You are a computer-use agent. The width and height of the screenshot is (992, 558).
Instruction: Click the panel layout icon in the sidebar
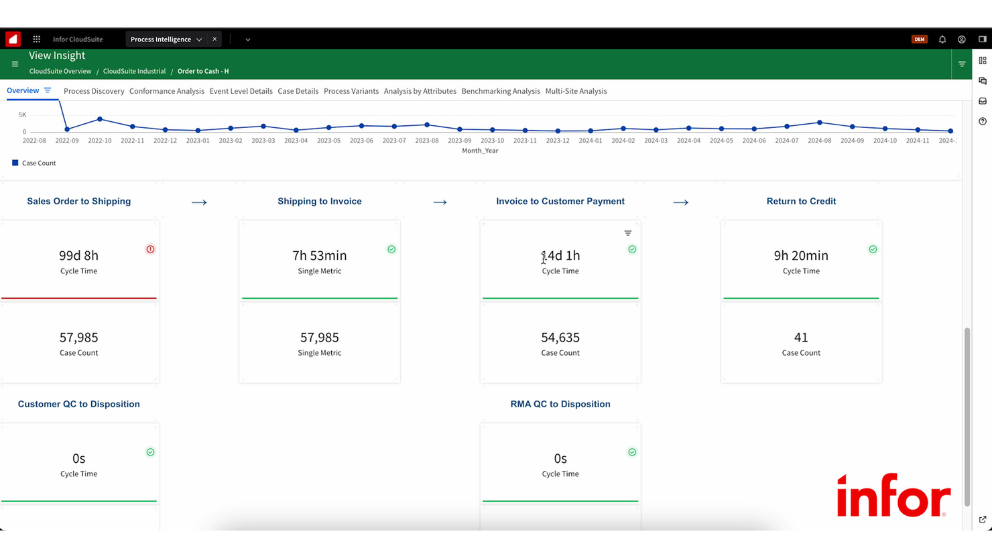pyautogui.click(x=983, y=60)
